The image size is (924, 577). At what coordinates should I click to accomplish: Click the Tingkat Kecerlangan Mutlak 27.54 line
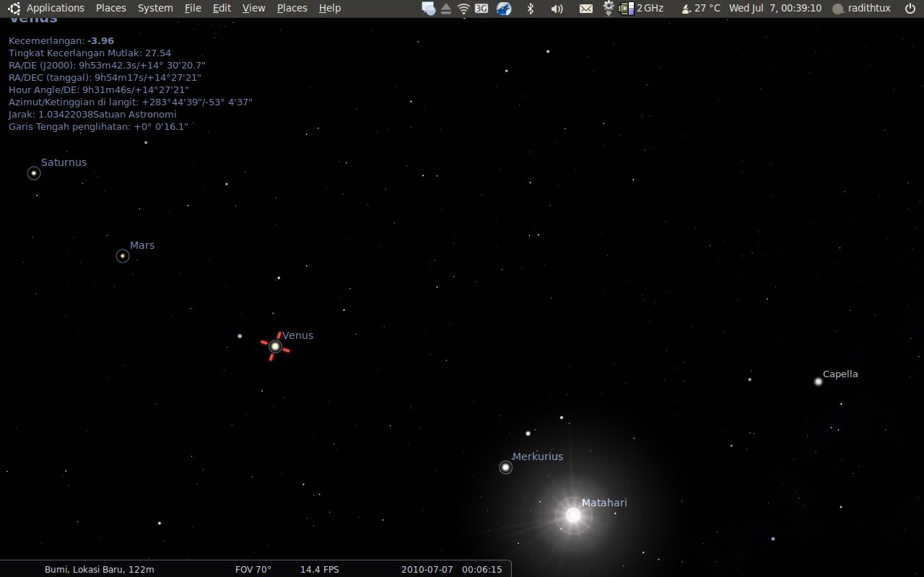tap(90, 53)
